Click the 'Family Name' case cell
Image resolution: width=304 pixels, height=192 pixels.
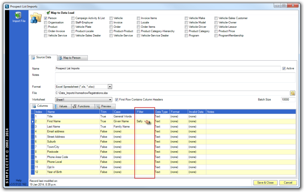point(124,127)
